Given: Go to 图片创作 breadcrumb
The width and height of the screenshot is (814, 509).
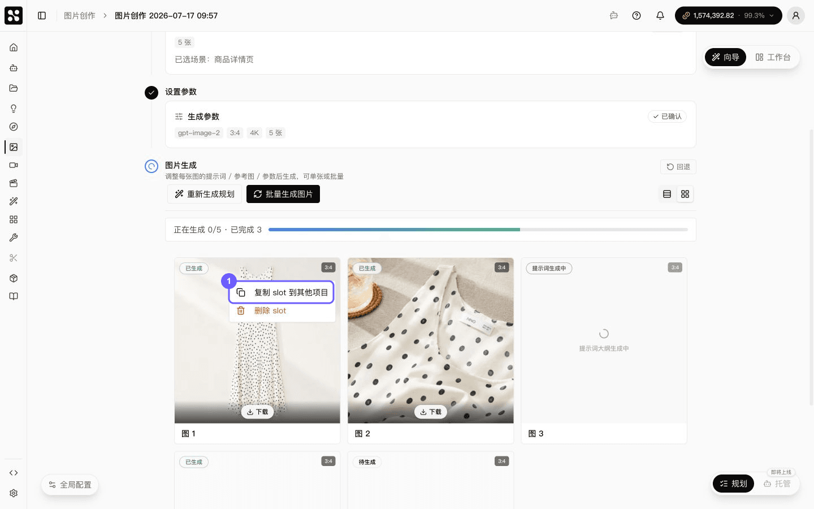Looking at the screenshot, I should coord(80,15).
